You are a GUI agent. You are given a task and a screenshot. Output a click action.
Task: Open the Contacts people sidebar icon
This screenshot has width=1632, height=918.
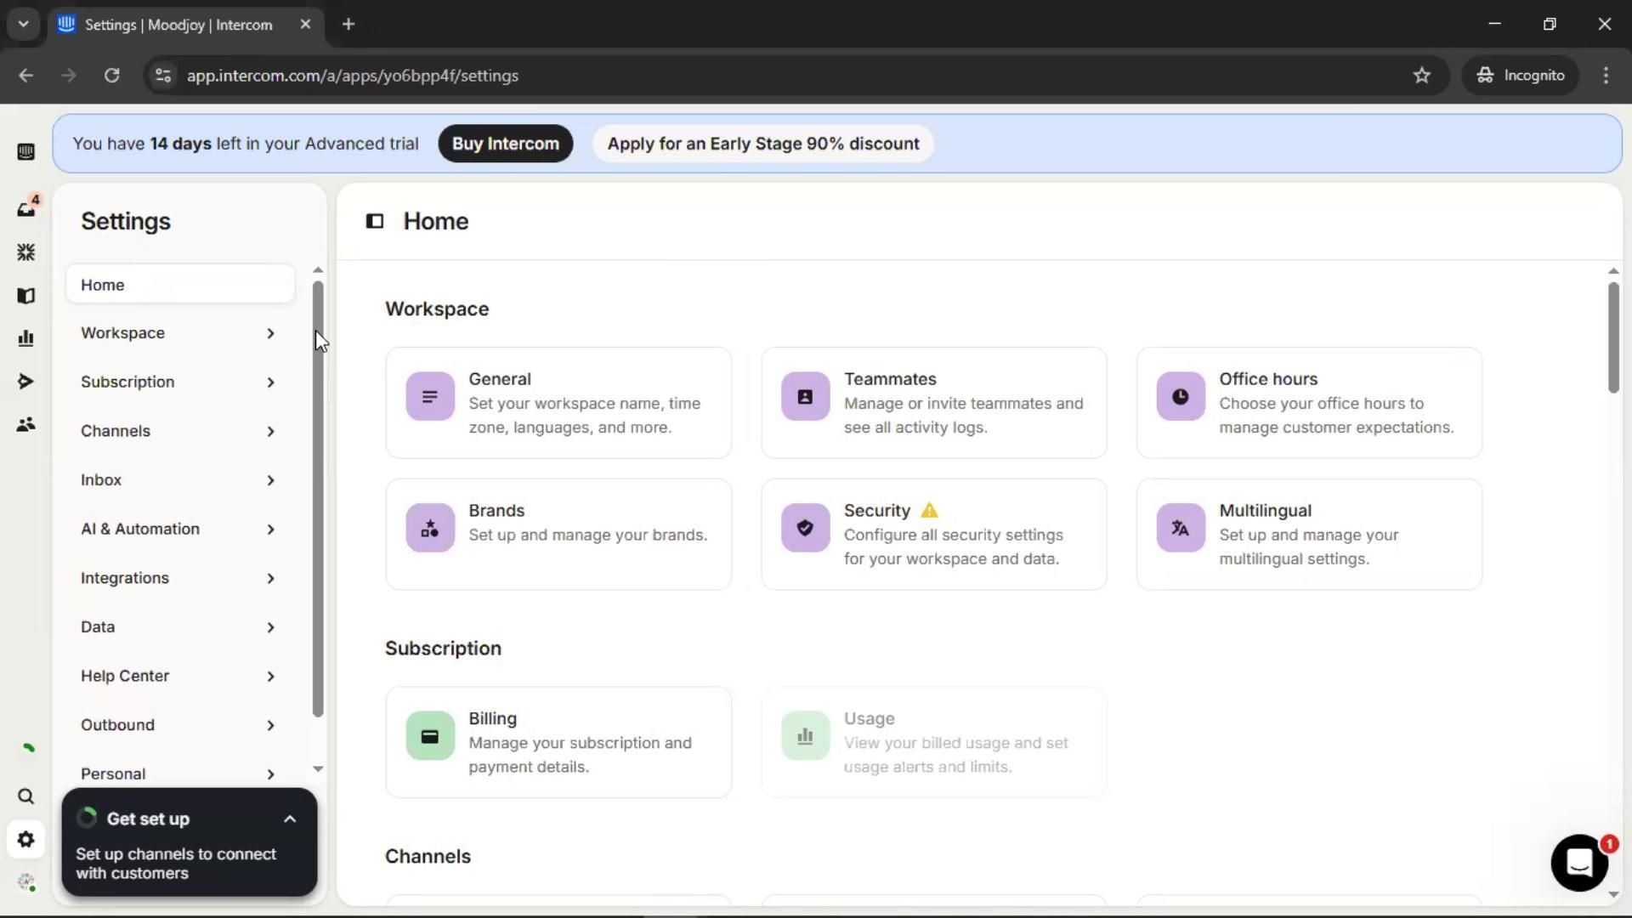point(26,424)
